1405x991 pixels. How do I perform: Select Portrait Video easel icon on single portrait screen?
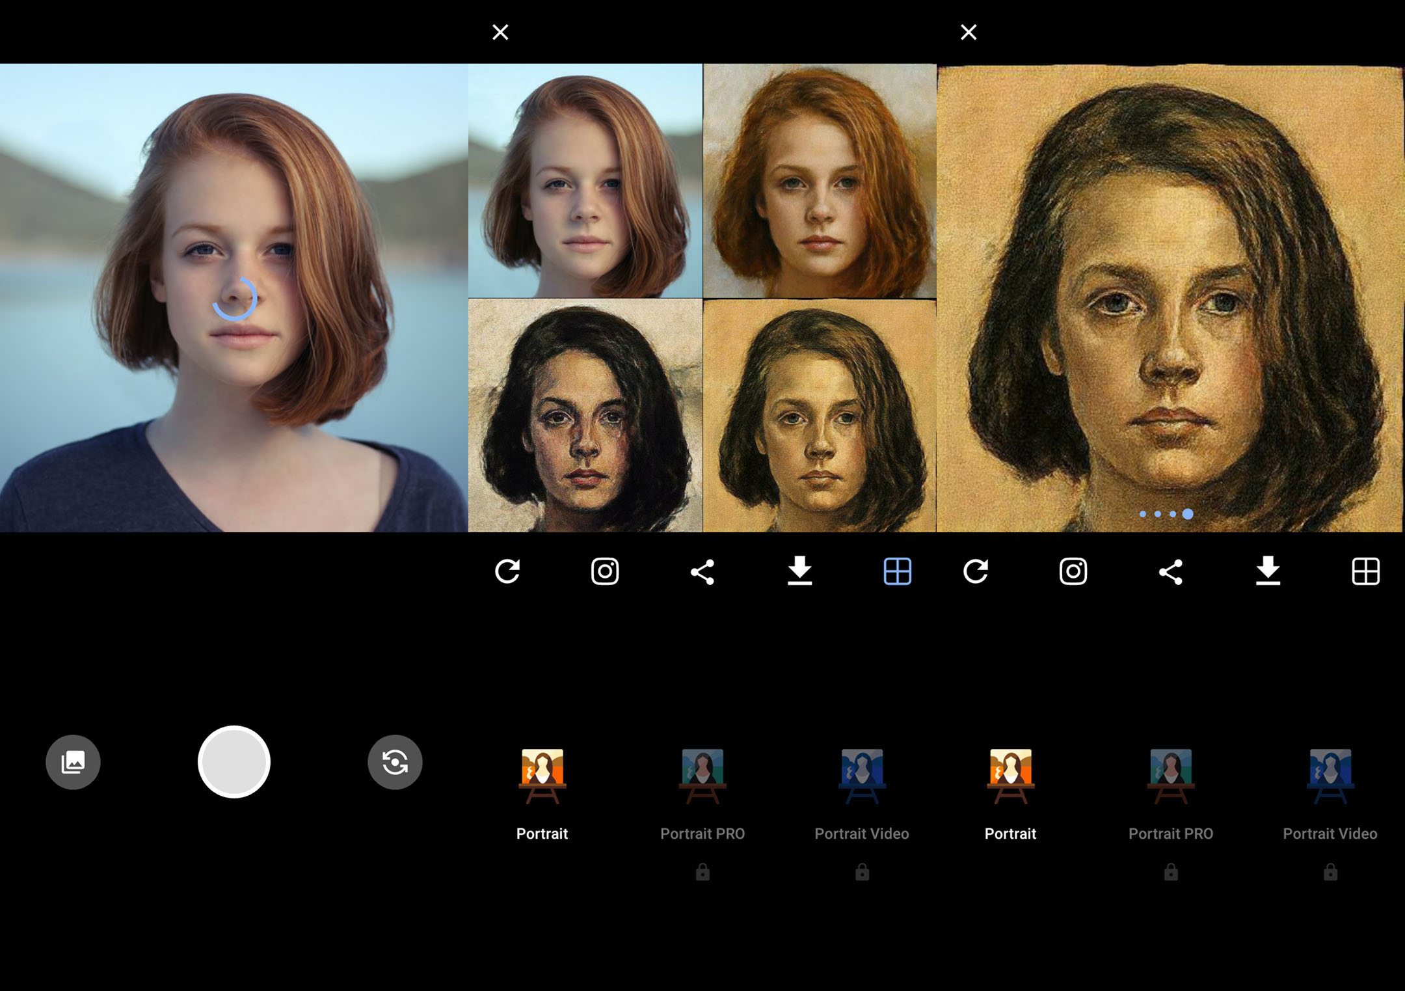tap(1331, 776)
